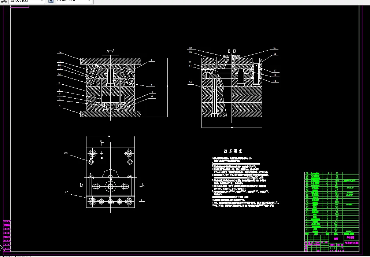Select part number 12 leader label
Screen dimensions: 370x257
59,65
